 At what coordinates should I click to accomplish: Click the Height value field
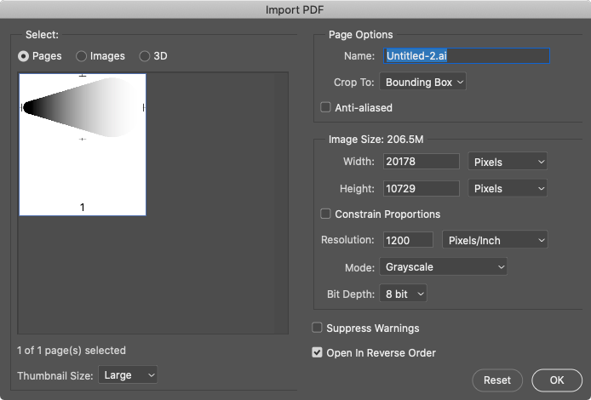pos(421,188)
